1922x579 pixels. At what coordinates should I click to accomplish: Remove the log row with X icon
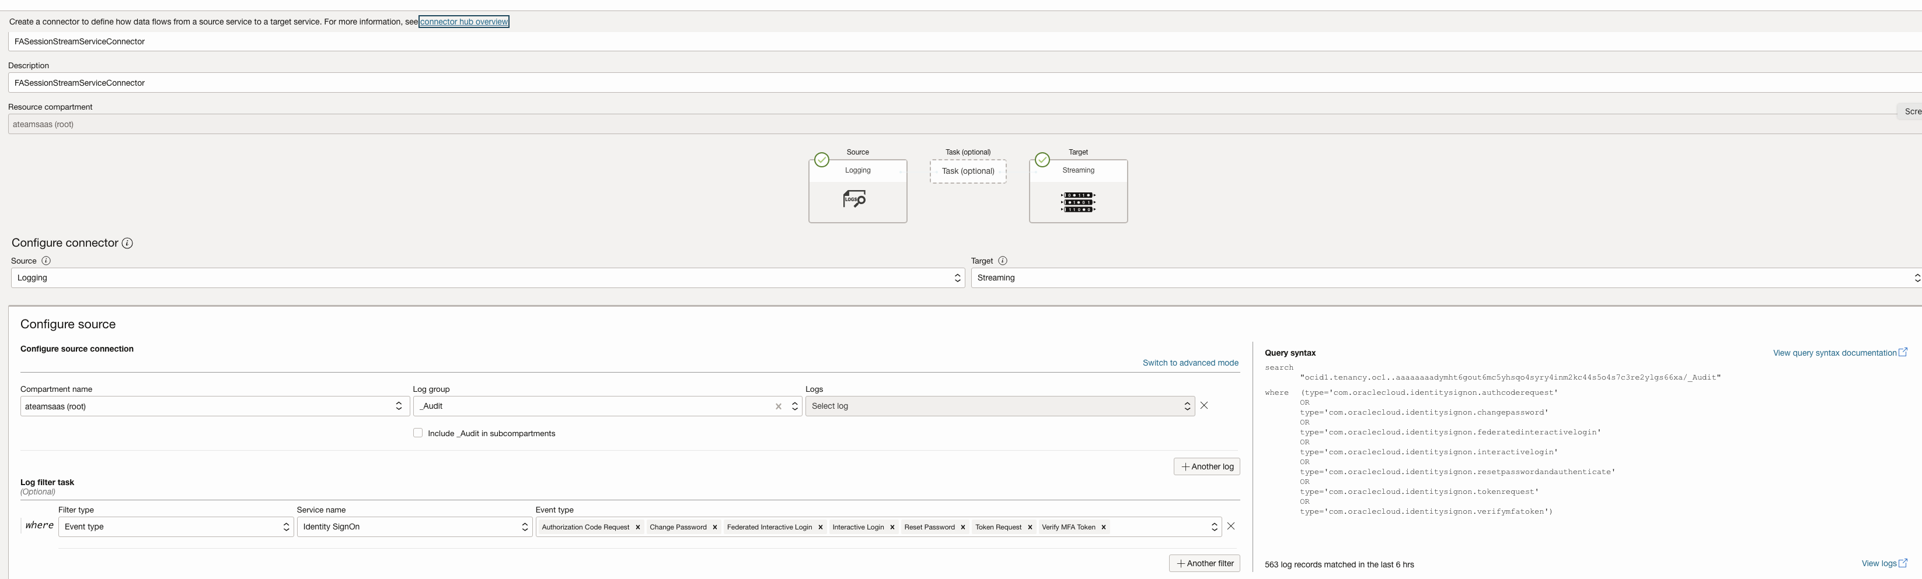(1204, 406)
